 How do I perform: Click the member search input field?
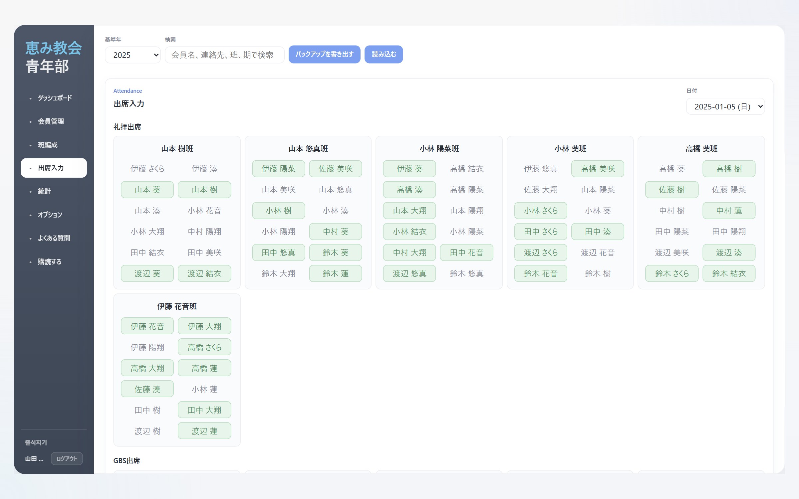[x=224, y=55]
